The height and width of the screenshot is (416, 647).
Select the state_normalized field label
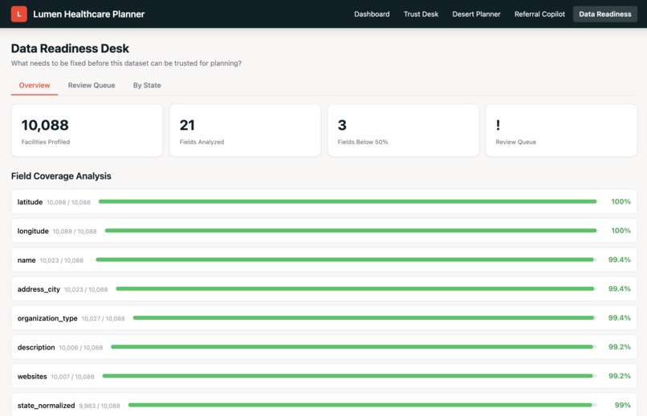point(47,406)
